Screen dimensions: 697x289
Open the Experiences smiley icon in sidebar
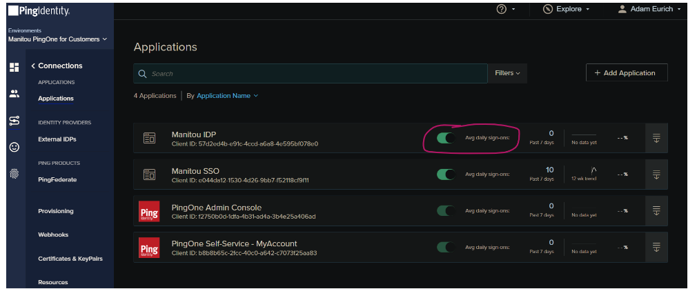coord(14,147)
